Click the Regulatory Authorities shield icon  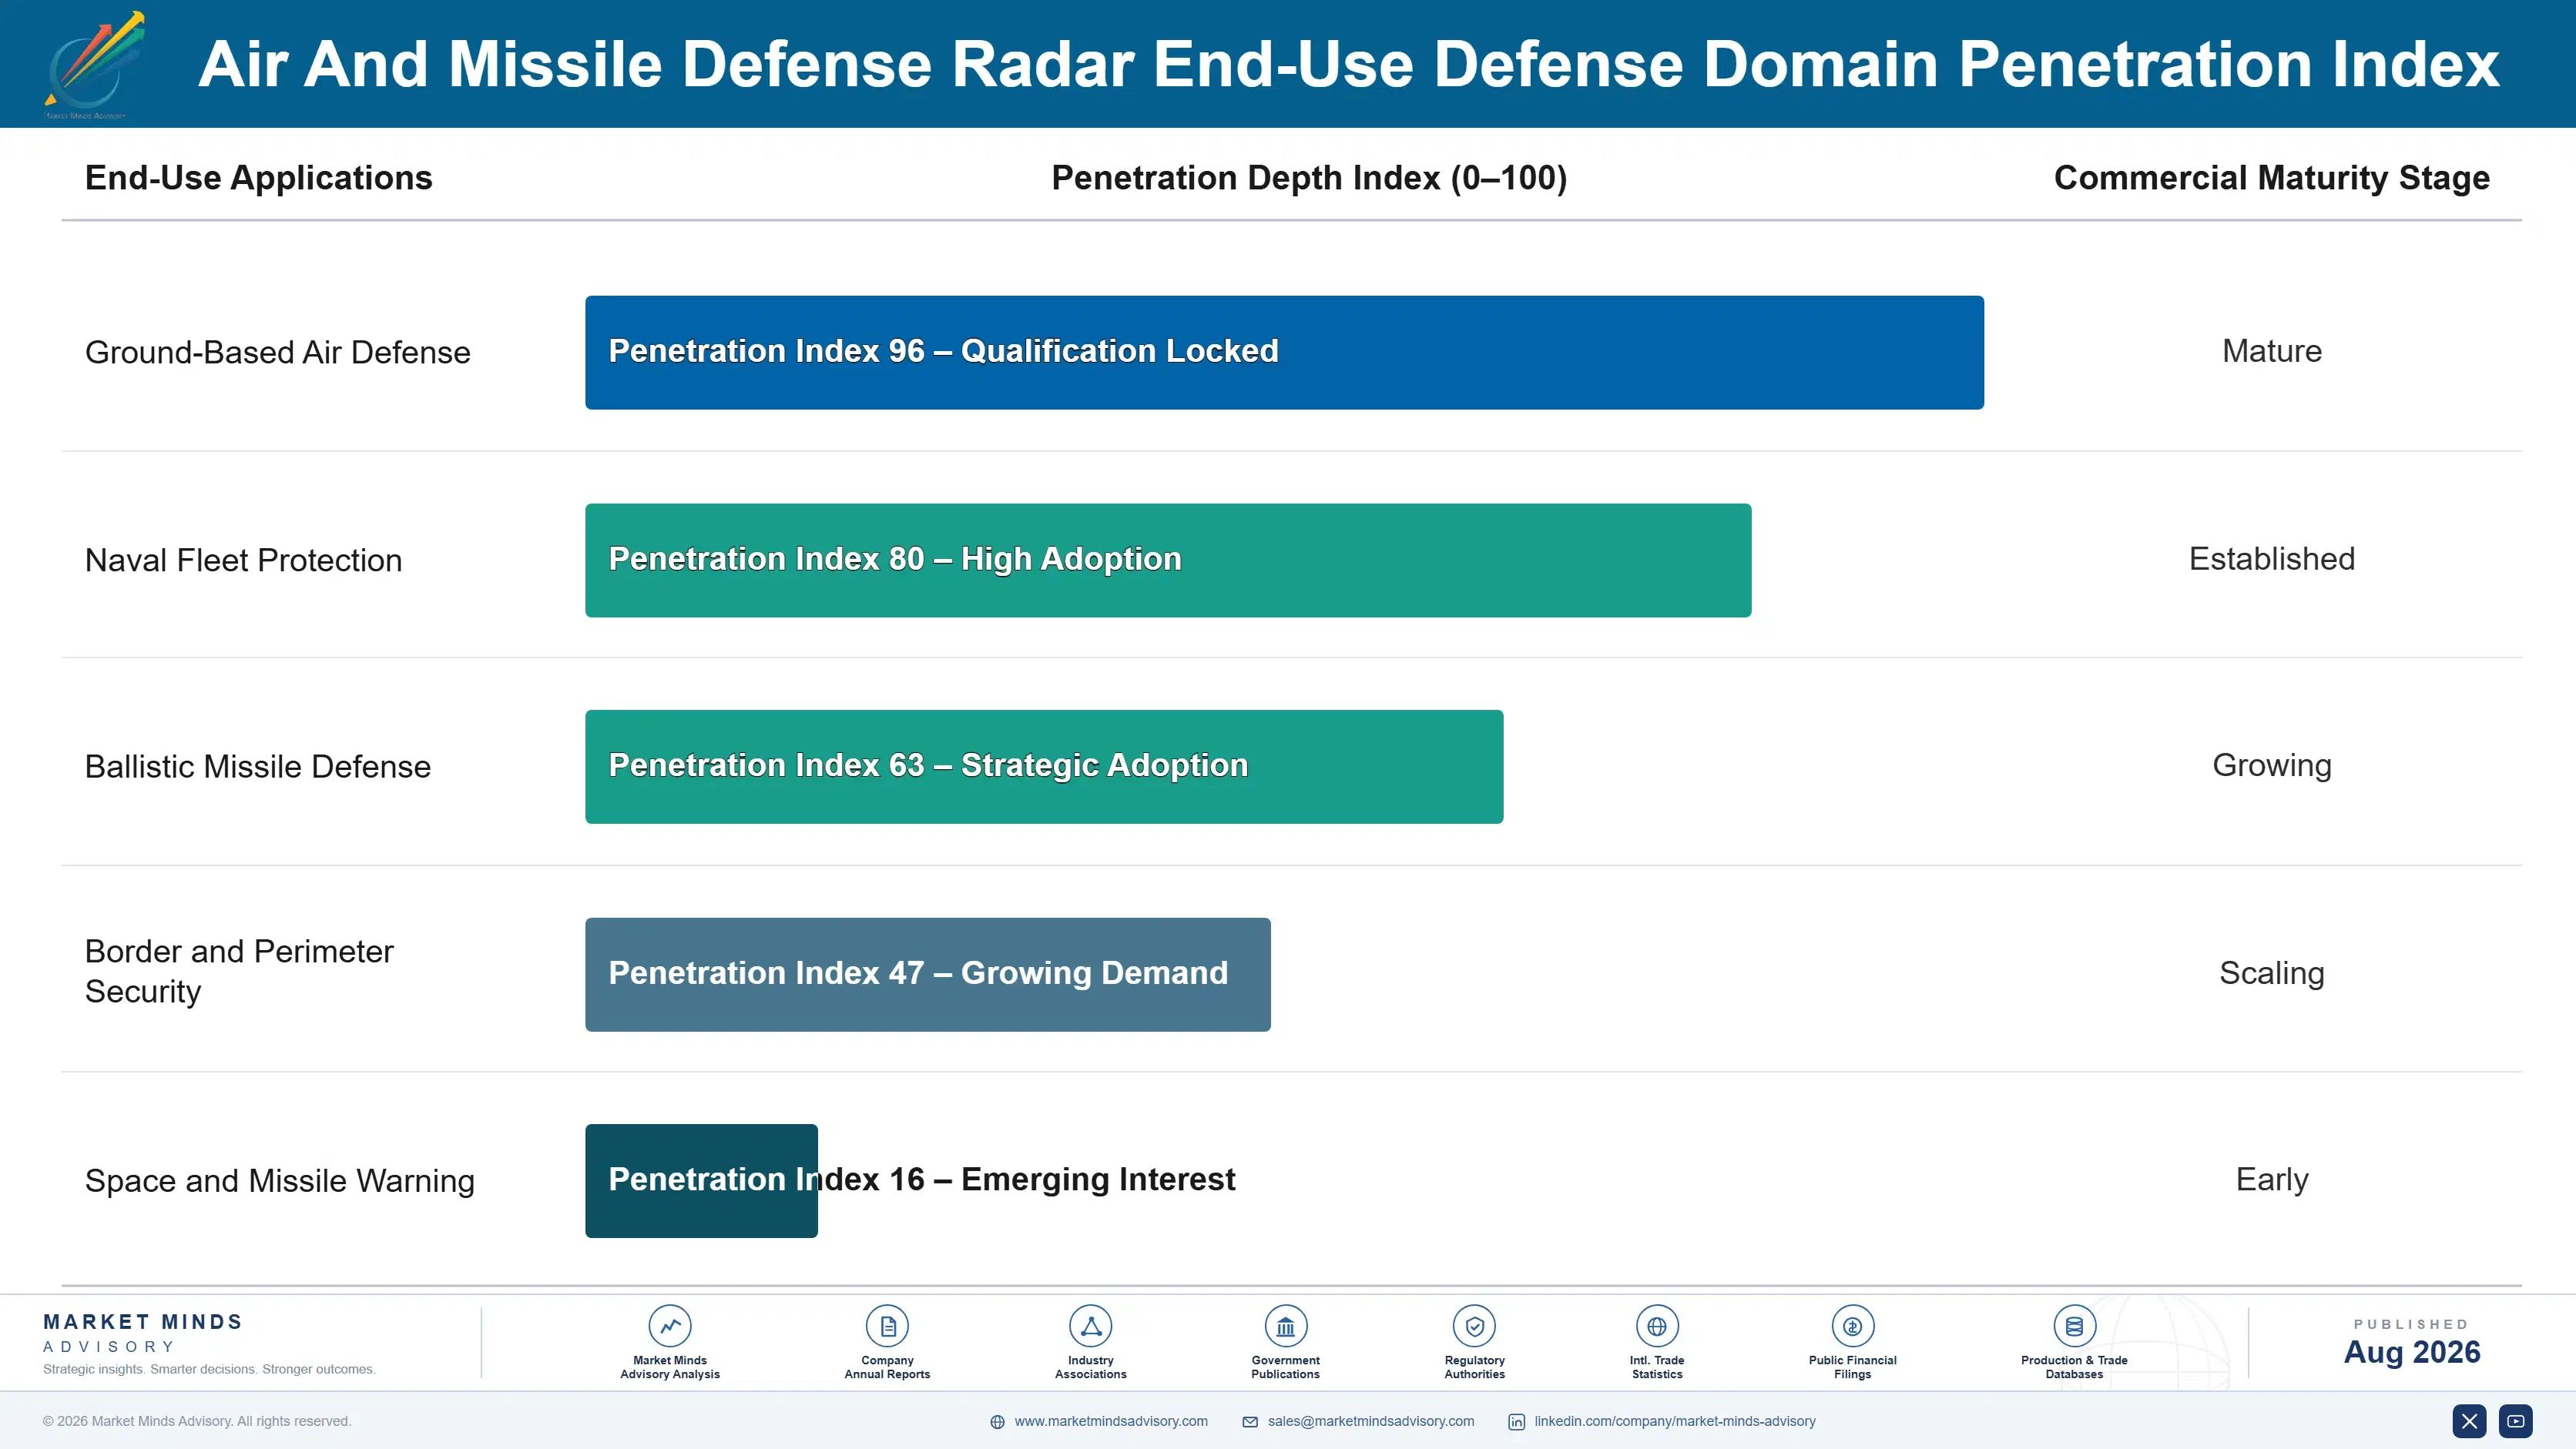click(1474, 1326)
